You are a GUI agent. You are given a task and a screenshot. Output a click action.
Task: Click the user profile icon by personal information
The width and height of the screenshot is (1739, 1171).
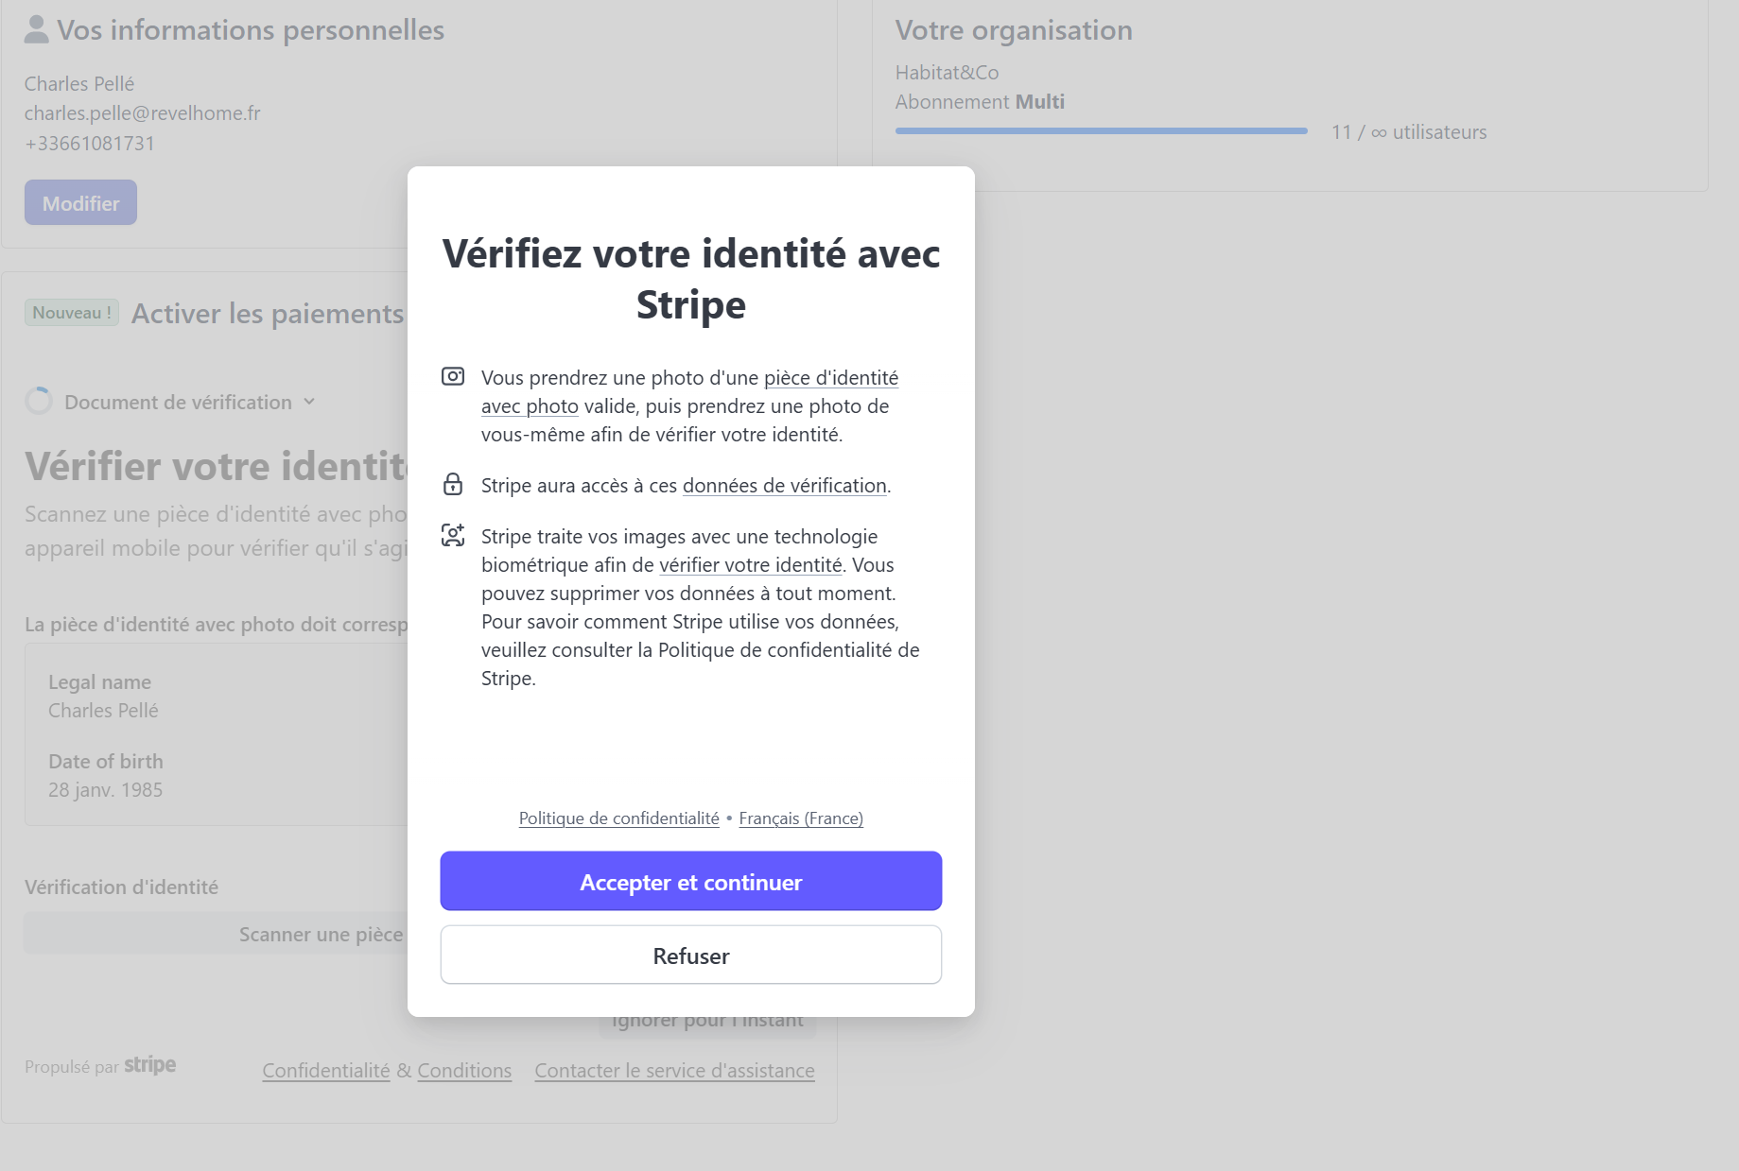[x=36, y=29]
